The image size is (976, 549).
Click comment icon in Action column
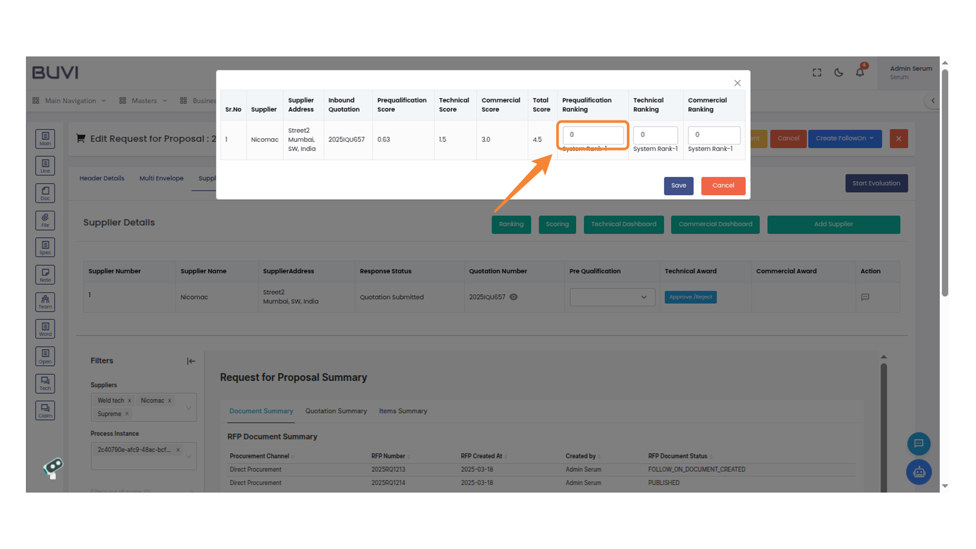click(865, 297)
